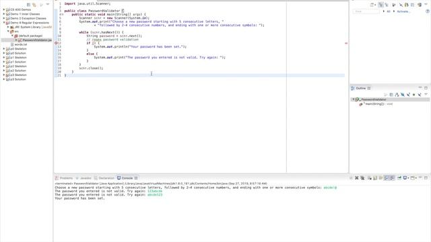Click 'scnr.close();' code line

(91, 68)
